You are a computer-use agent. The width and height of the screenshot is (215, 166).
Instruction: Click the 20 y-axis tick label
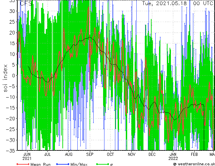pos(12,33)
